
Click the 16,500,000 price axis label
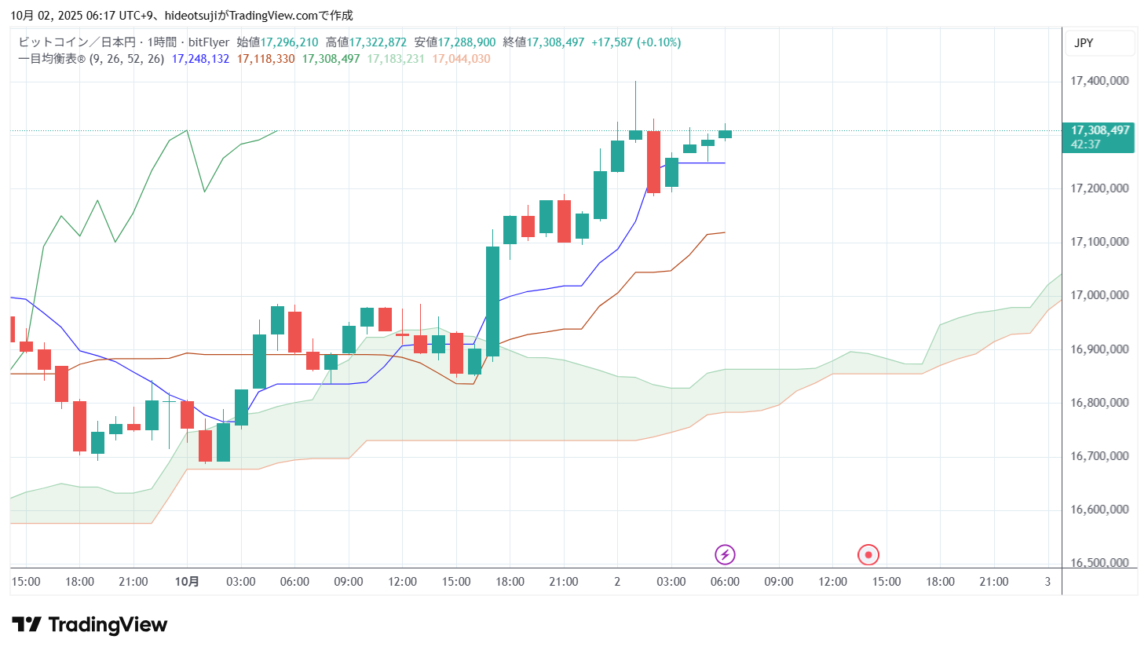point(1099,563)
